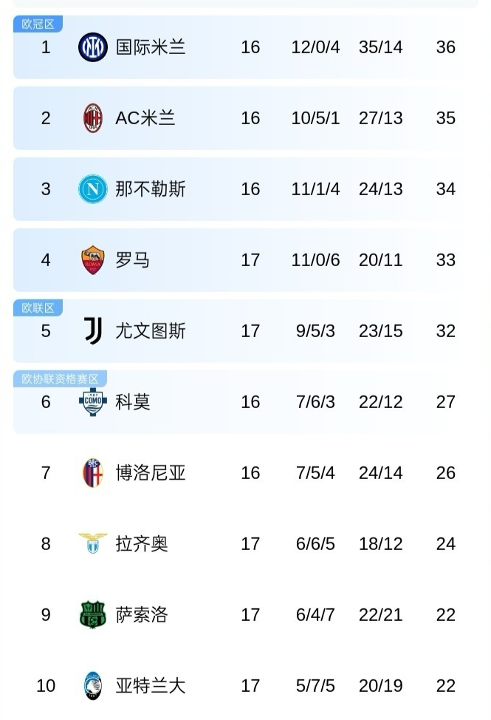The image size is (491, 720).
Task: Tap the Napoli club logo
Action: [x=93, y=189]
